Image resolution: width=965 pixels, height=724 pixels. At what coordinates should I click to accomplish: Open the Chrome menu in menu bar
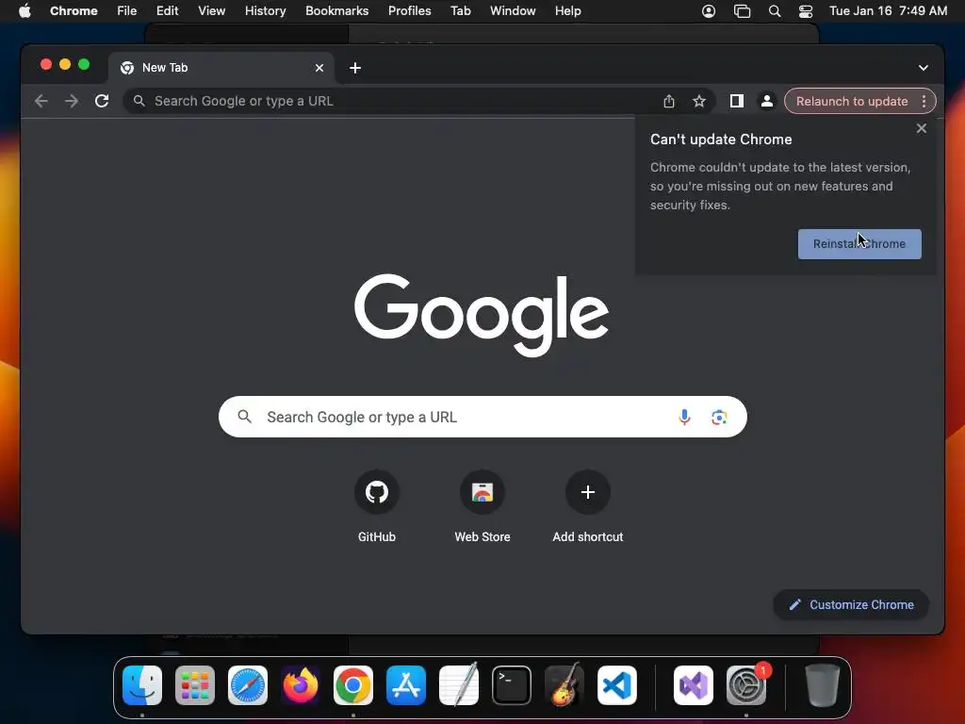click(x=74, y=11)
